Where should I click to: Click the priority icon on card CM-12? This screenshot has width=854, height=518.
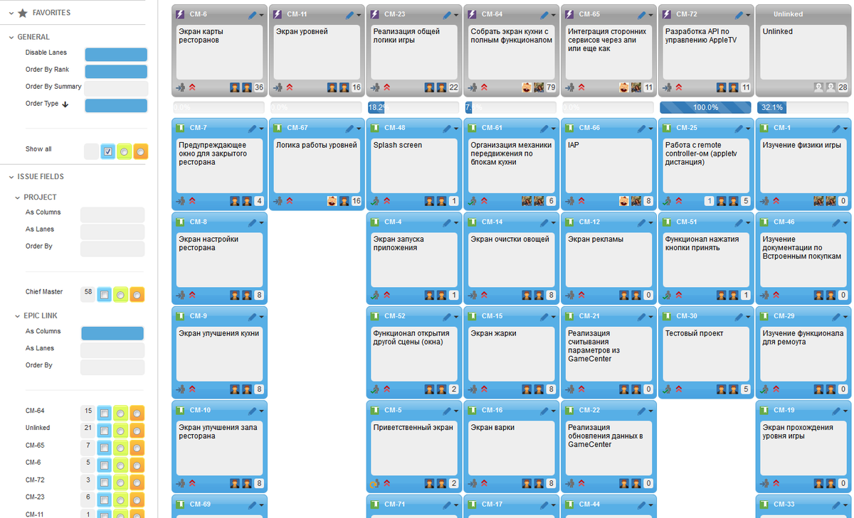coord(581,295)
